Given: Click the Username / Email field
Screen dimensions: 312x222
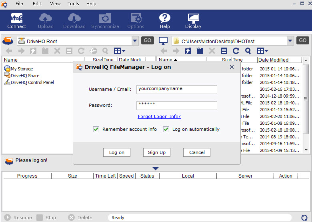Looking at the screenshot, I should click(x=177, y=90).
